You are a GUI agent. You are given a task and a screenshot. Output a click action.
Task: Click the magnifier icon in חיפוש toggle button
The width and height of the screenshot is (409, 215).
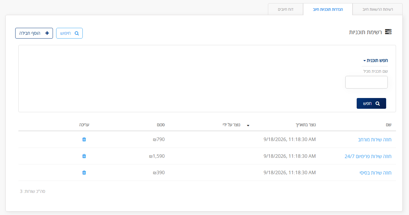(x=76, y=33)
